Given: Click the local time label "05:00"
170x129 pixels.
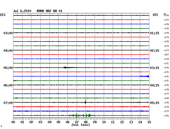Looking at the screenshot, I should (8, 68).
